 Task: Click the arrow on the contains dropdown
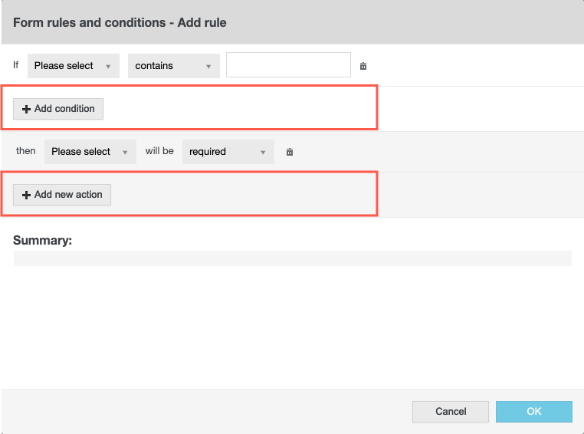(x=208, y=67)
